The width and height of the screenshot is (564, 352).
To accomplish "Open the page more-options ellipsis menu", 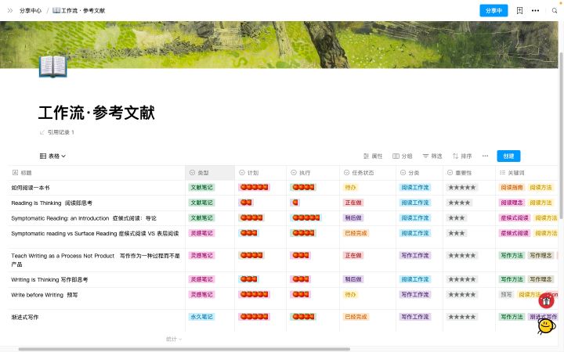I will 535,10.
